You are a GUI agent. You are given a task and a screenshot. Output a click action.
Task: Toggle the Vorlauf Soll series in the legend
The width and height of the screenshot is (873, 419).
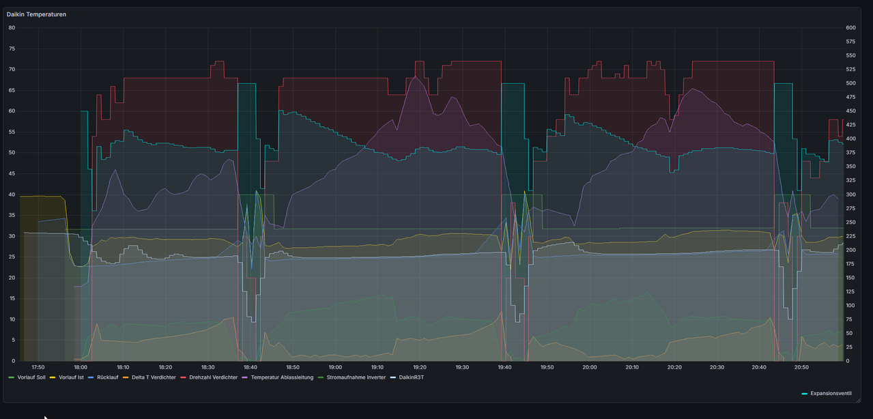click(x=31, y=377)
